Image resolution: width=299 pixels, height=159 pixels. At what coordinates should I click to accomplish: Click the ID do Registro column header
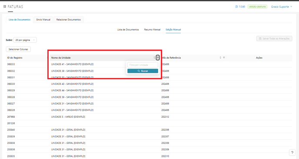(x=15, y=58)
